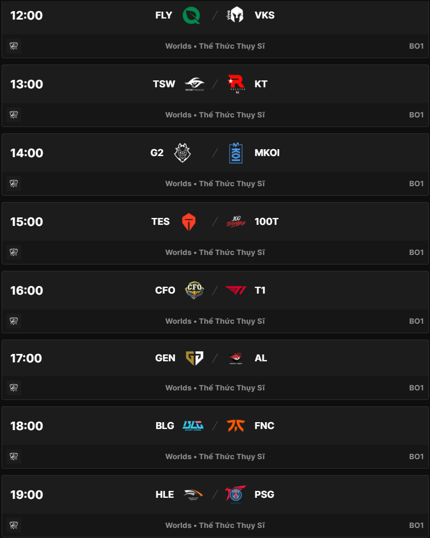This screenshot has width=430, height=538.
Task: Click the FlyQuest green team logo
Action: pos(191,15)
